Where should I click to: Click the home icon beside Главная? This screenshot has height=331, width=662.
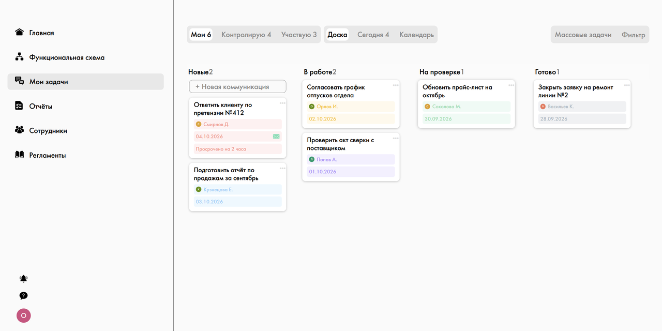click(20, 32)
